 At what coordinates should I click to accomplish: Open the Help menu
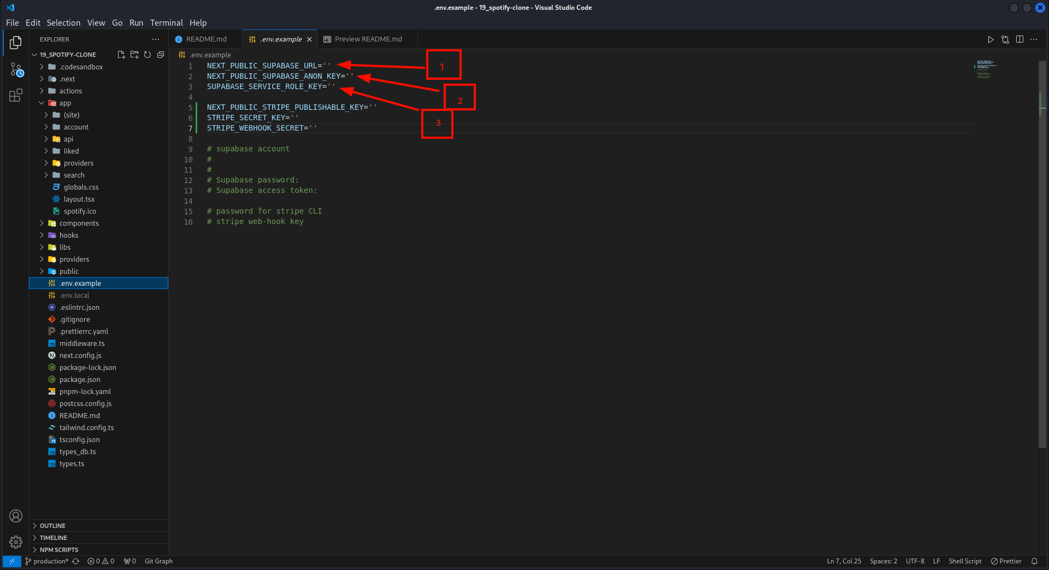click(x=198, y=23)
